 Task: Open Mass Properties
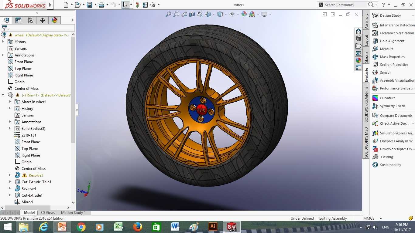(x=388, y=57)
